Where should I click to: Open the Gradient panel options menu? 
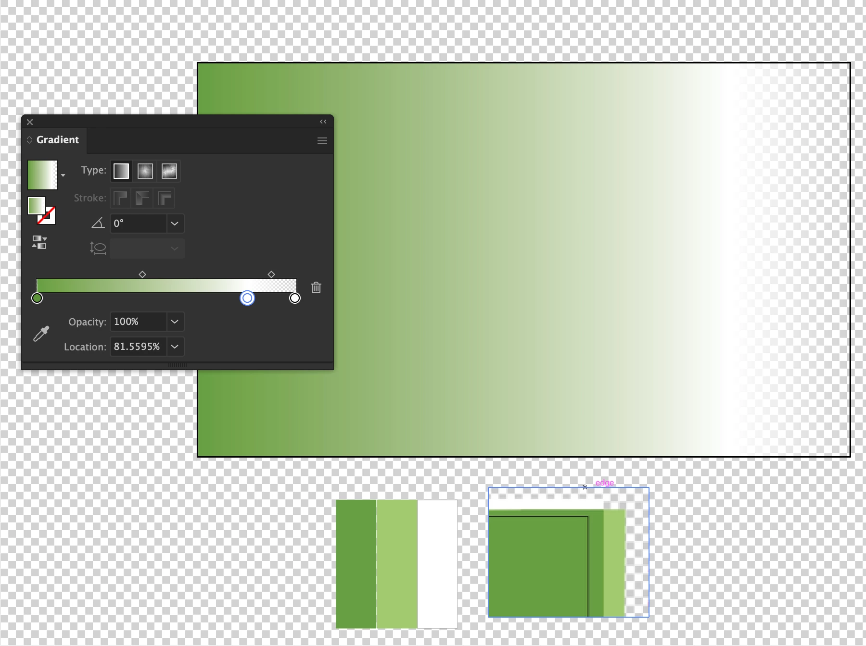(322, 141)
